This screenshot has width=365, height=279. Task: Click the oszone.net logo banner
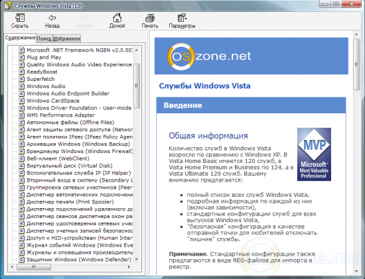tap(252, 56)
